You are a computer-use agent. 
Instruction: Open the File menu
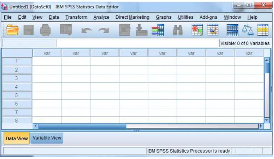click(x=8, y=17)
